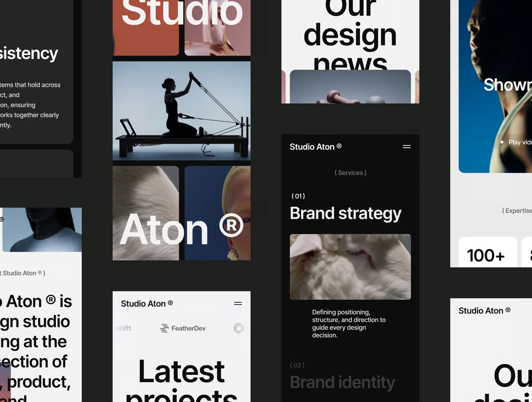Screen dimensions: 532x402
Task: Click the ( Expertise section label
Action: click(517, 210)
